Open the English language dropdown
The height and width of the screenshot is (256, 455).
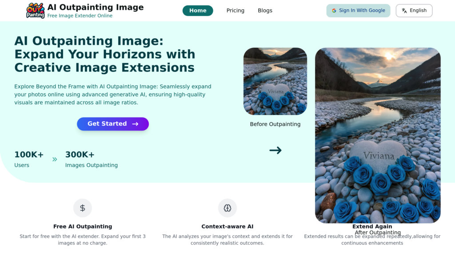414,11
